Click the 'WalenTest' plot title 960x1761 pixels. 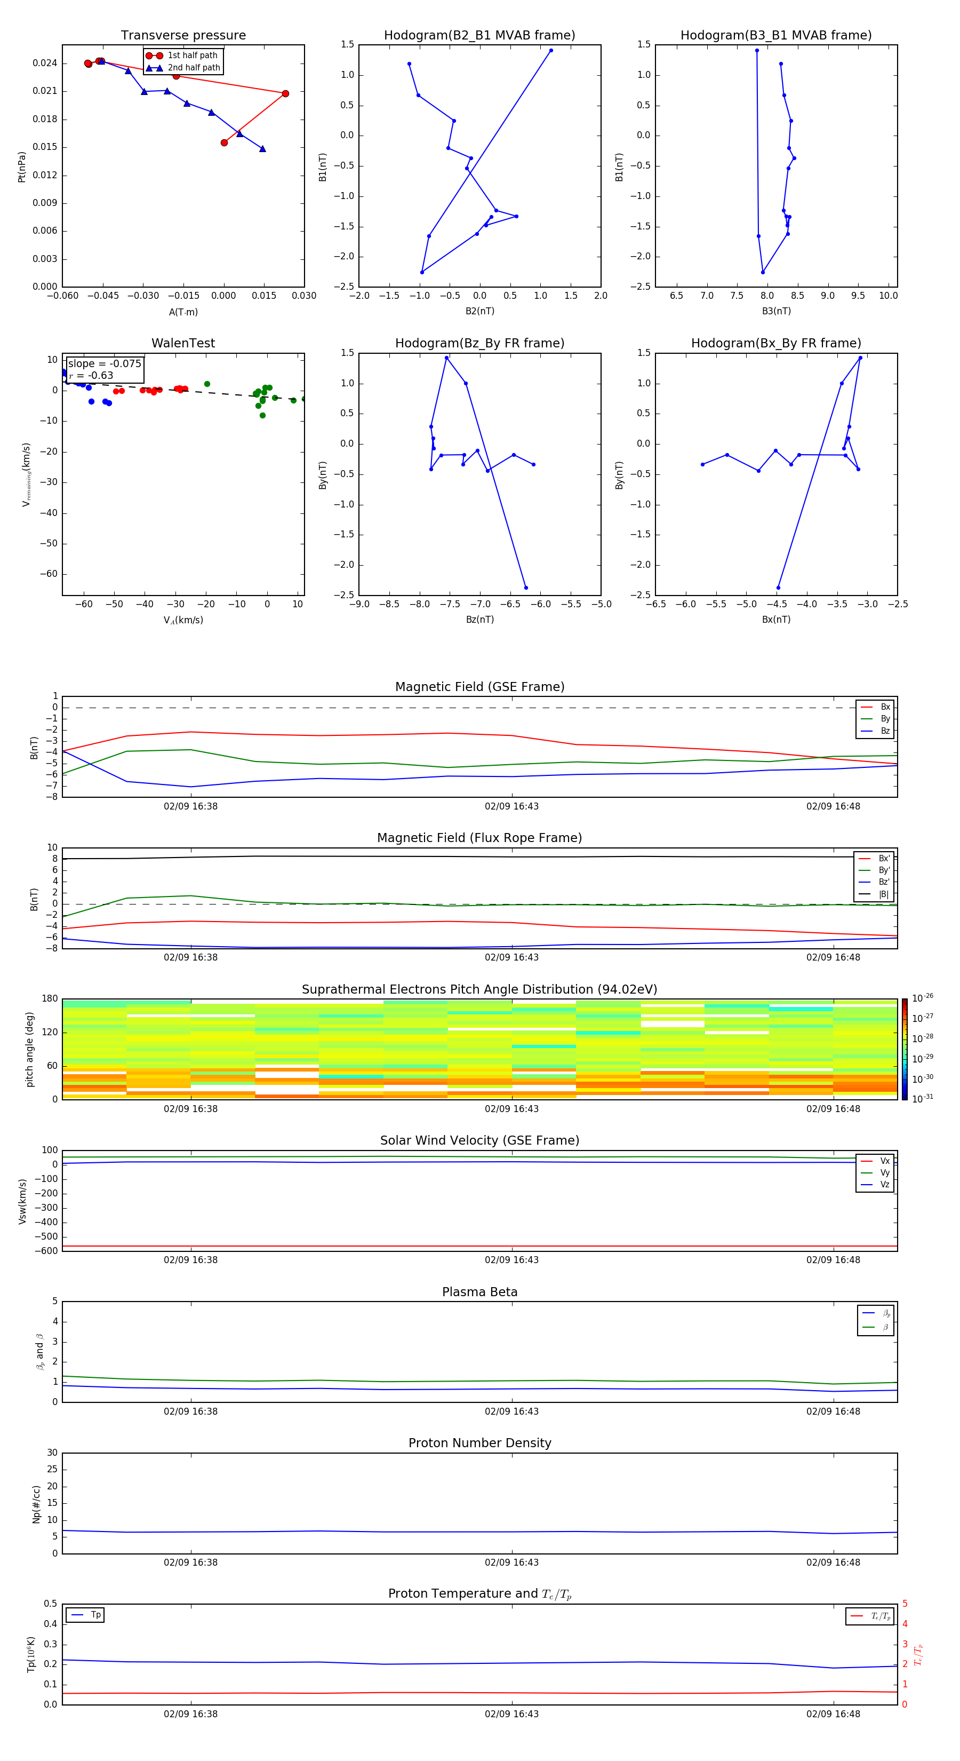[x=183, y=343]
